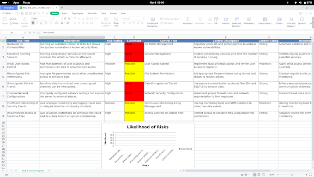
Task: Select cell 'Outdated OS Vulnerabilities'
Action: pyautogui.click(x=23, y=47)
